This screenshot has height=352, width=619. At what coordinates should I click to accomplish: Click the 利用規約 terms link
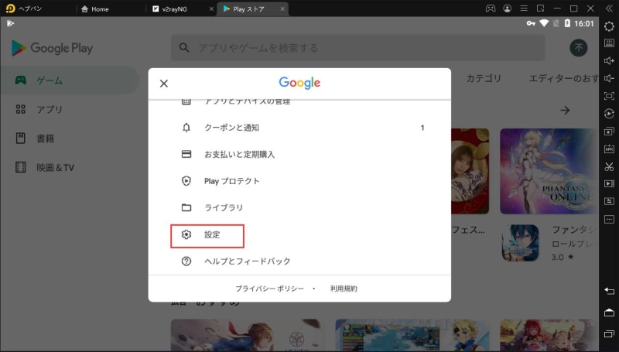click(344, 289)
